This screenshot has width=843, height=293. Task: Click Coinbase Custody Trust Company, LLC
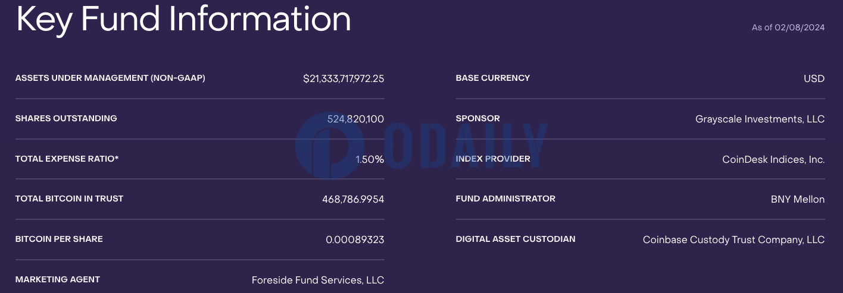[x=733, y=240]
